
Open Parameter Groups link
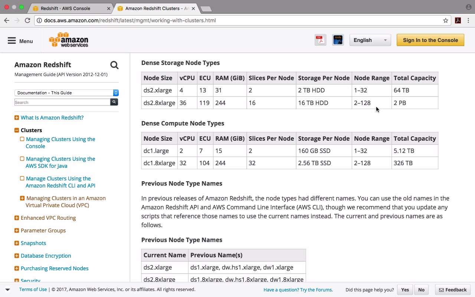[43, 231]
